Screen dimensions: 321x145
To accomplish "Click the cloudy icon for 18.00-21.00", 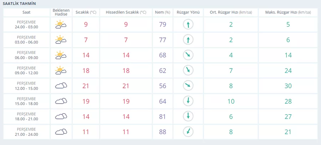I will pyautogui.click(x=61, y=116).
